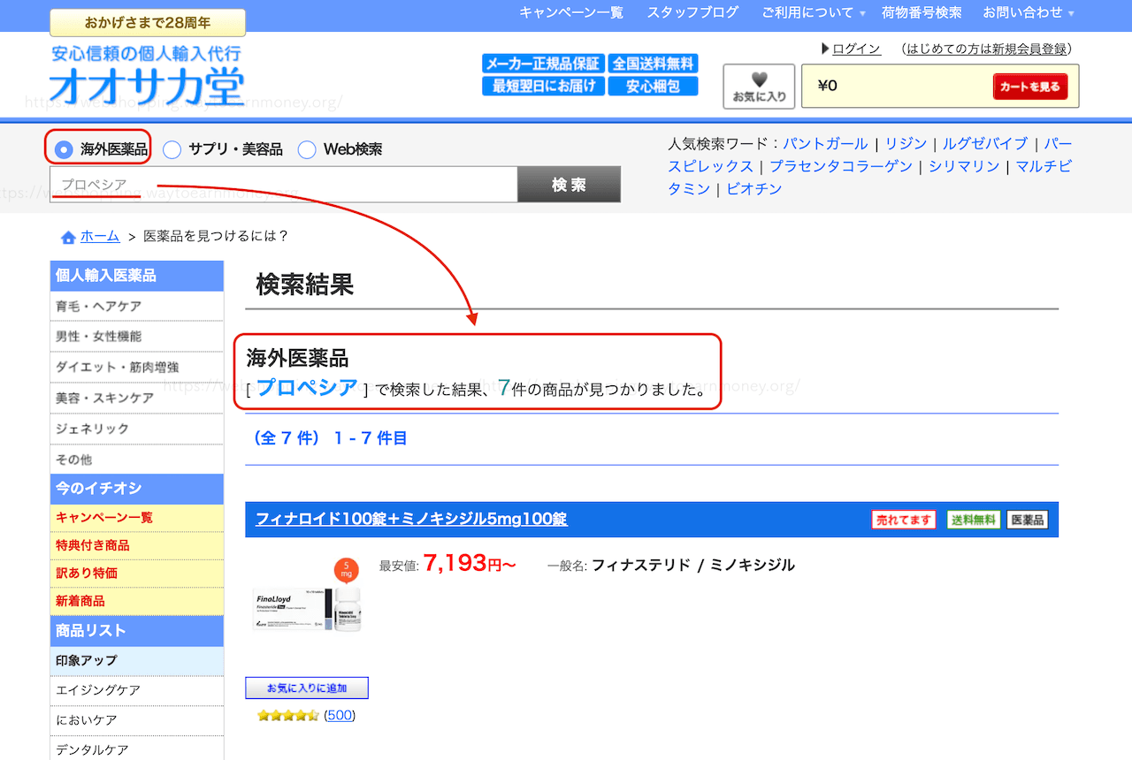Screen dimensions: 1132x760
Task: Select the サプリ・美容品 radio button
Action: click(x=172, y=149)
